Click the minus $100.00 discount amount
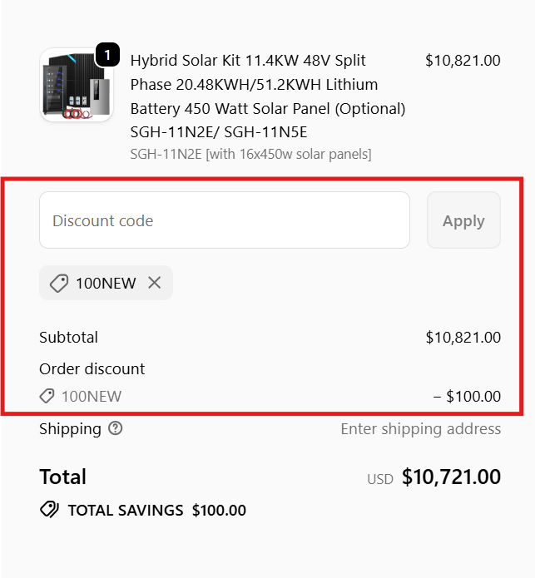Image resolution: width=535 pixels, height=578 pixels. pos(467,396)
